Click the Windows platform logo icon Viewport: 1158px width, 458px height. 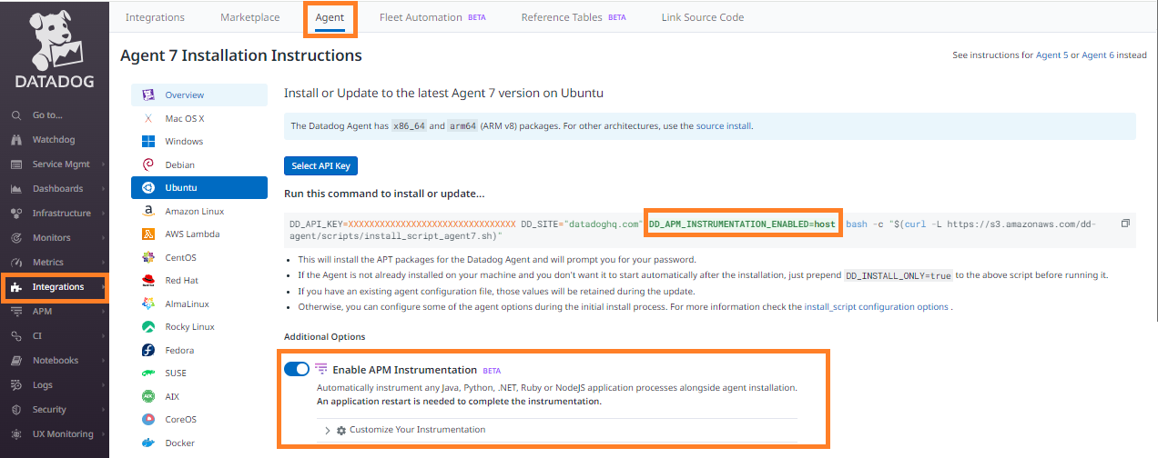click(x=147, y=142)
